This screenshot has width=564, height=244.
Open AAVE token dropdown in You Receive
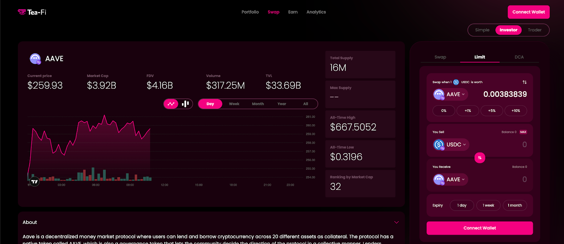click(450, 180)
